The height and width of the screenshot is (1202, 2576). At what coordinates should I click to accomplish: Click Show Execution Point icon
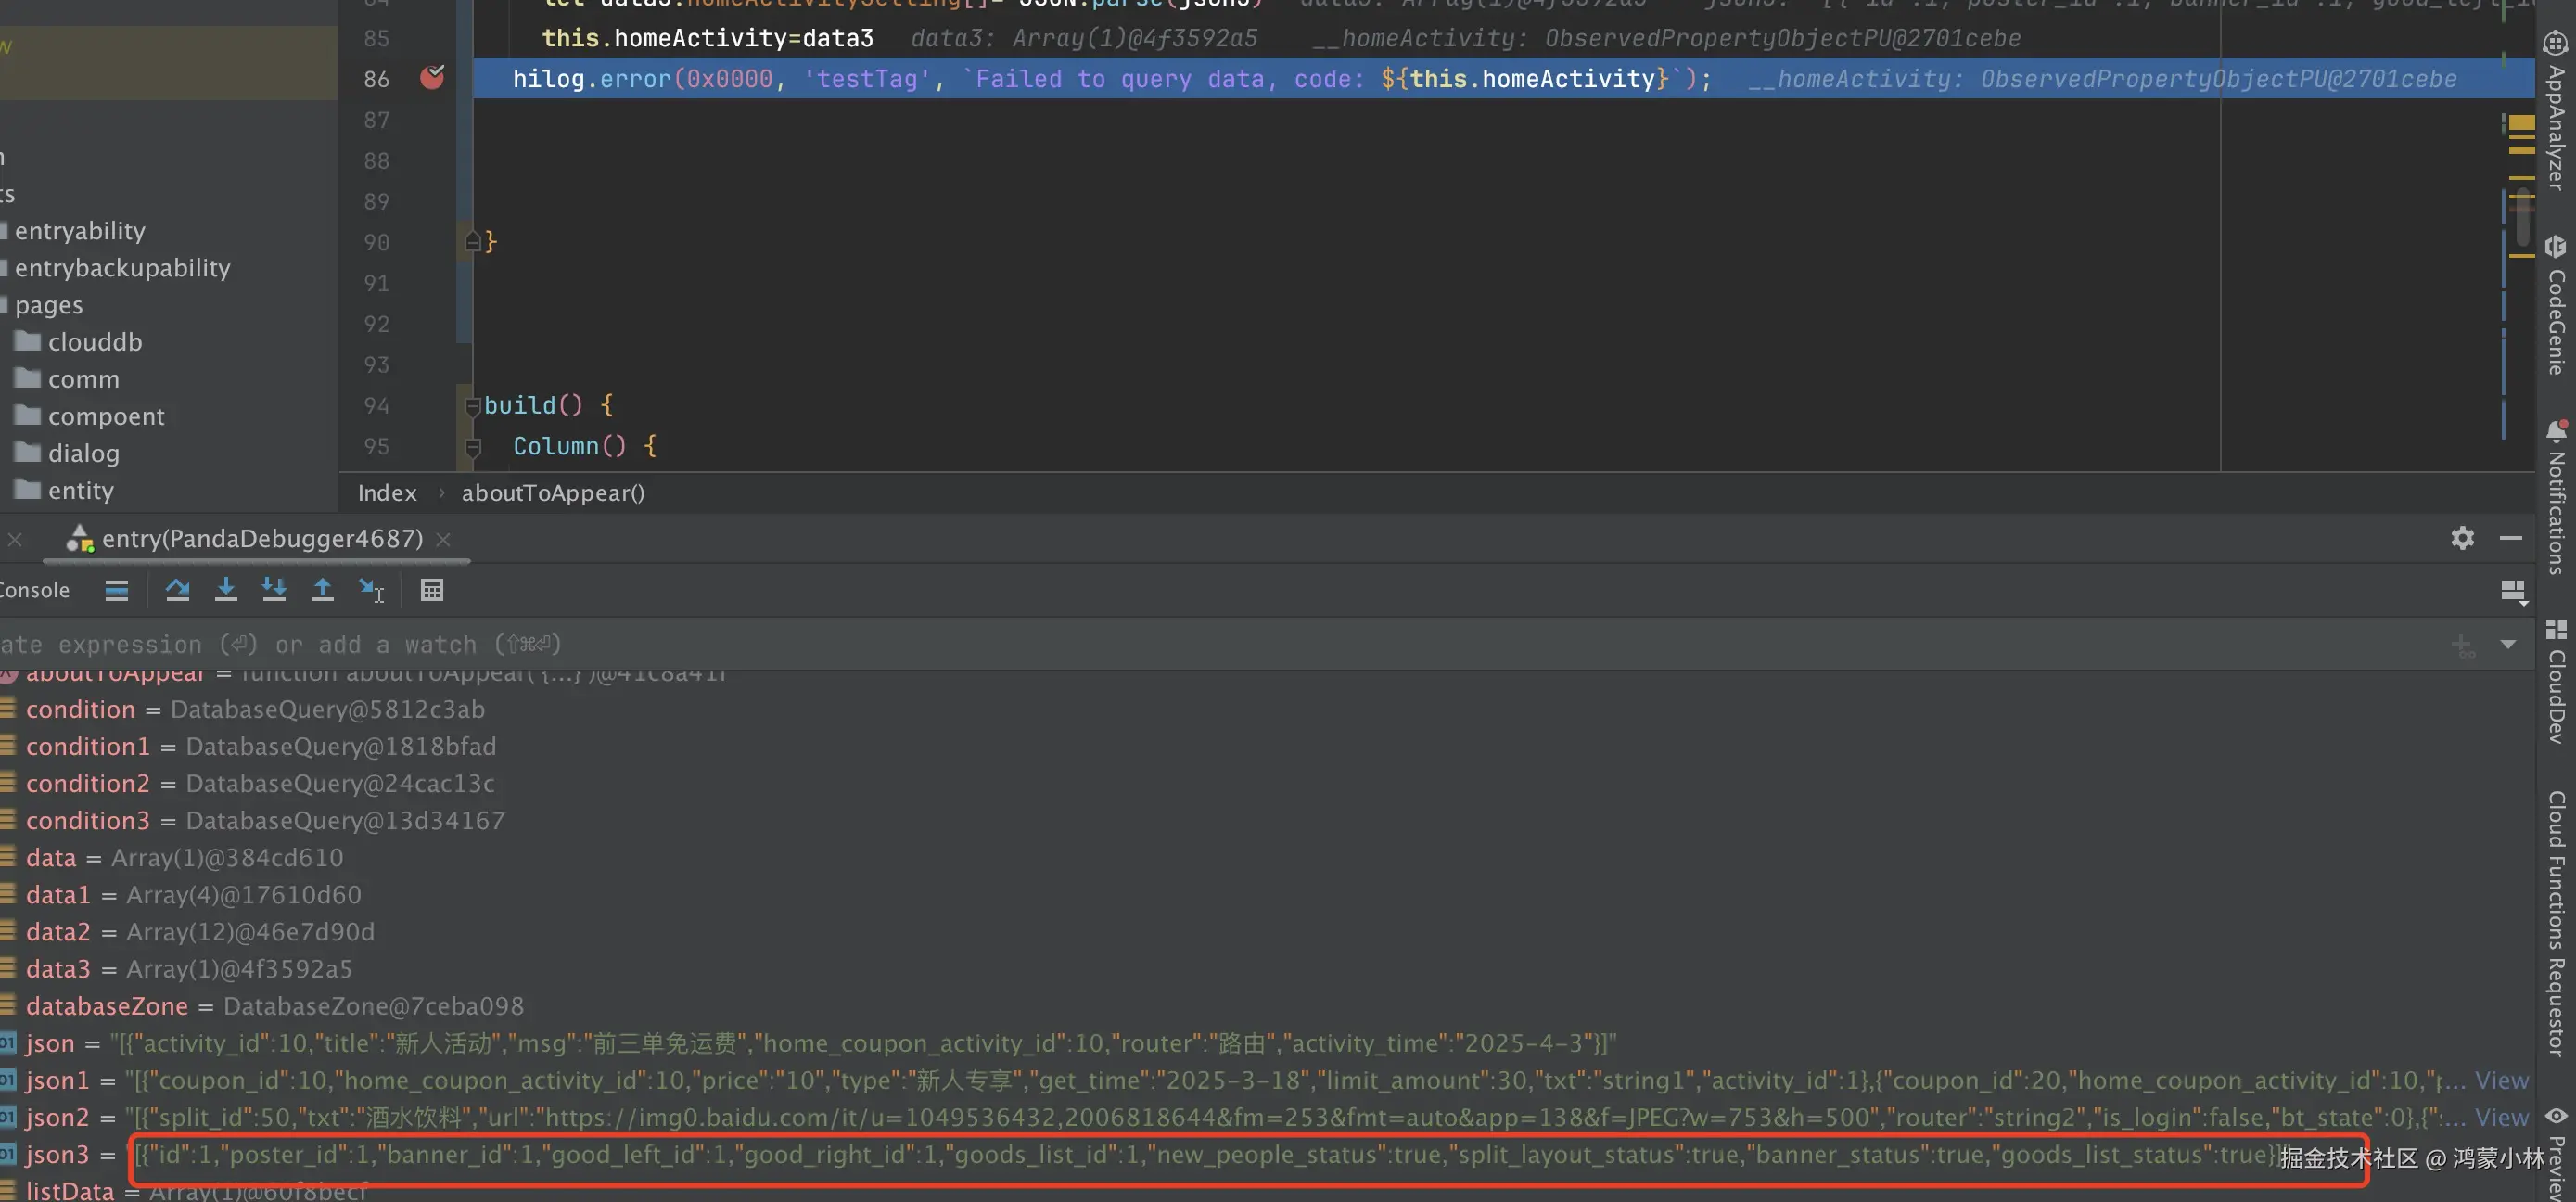[117, 590]
